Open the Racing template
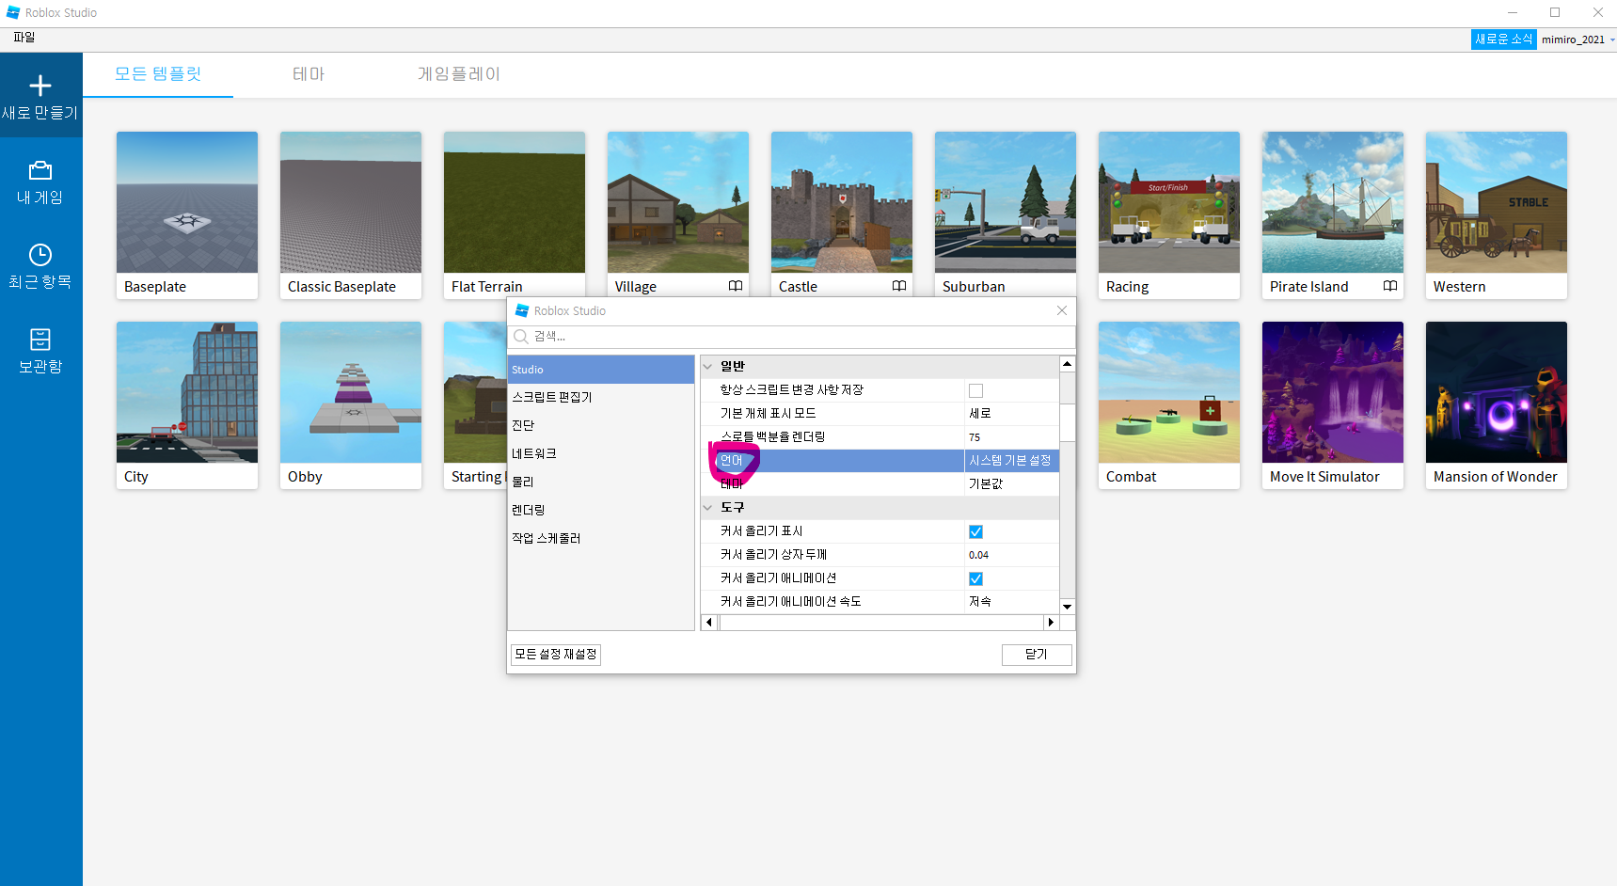The height and width of the screenshot is (886, 1617). click(1169, 215)
